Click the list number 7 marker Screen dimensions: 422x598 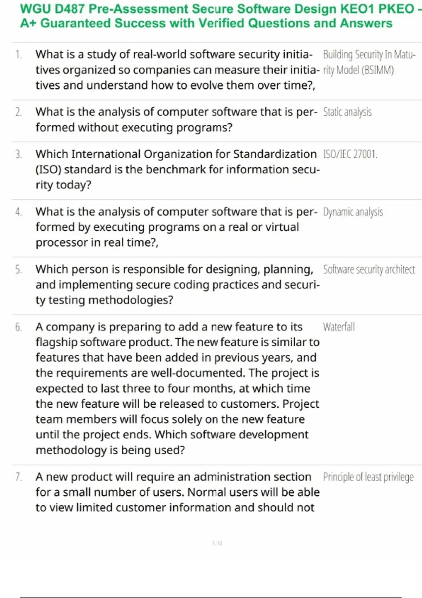click(x=19, y=477)
